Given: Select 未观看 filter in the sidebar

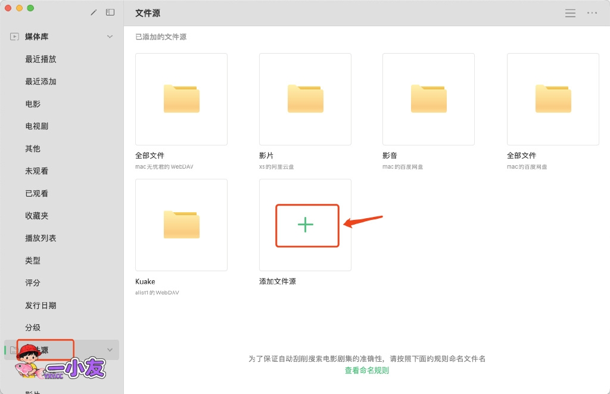Looking at the screenshot, I should click(x=37, y=171).
